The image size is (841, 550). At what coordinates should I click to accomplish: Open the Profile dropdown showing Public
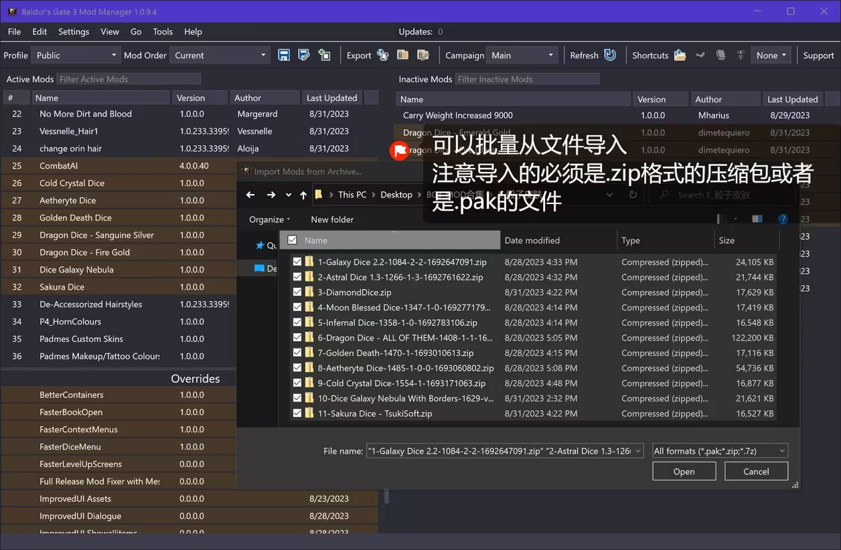[76, 55]
